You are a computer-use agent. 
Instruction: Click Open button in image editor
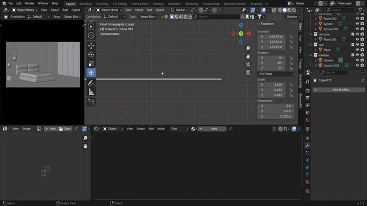click(x=65, y=129)
